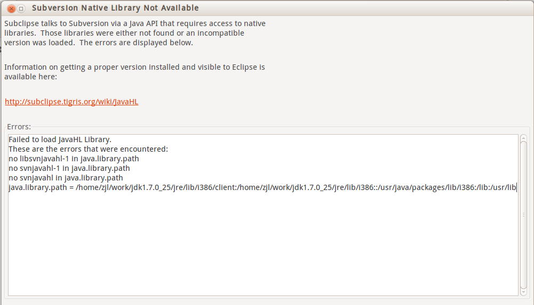This screenshot has height=305, width=534.
Task: Maximize the dialog using the title bar button
Action: [21, 9]
